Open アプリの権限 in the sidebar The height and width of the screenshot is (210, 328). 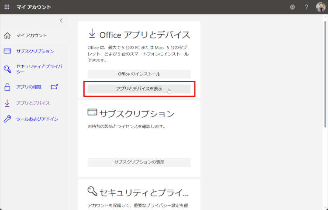(x=29, y=87)
